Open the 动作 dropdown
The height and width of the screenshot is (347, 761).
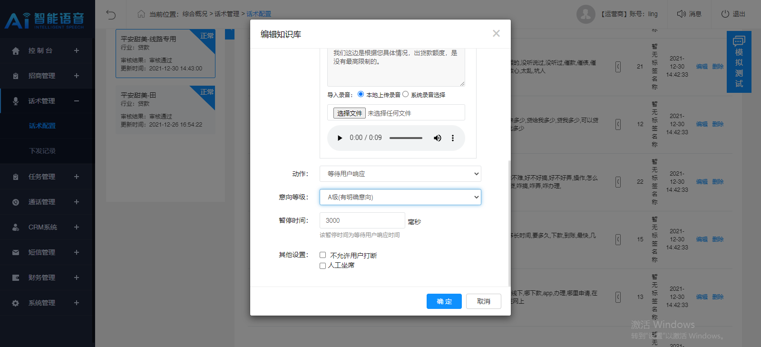400,174
